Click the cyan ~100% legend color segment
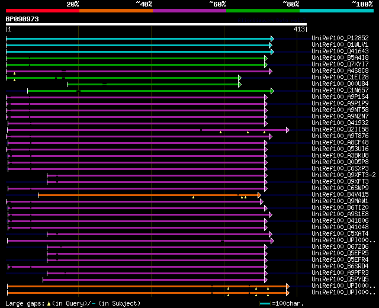The height and width of the screenshot is (308, 379). 337,11
